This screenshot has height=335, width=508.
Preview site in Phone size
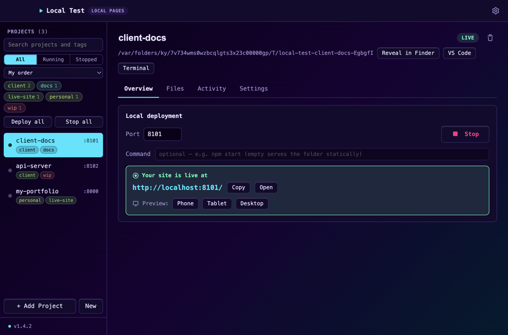(x=185, y=204)
